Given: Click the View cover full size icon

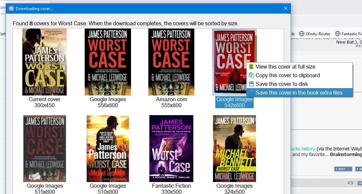Looking at the screenshot, I should pos(251,67).
